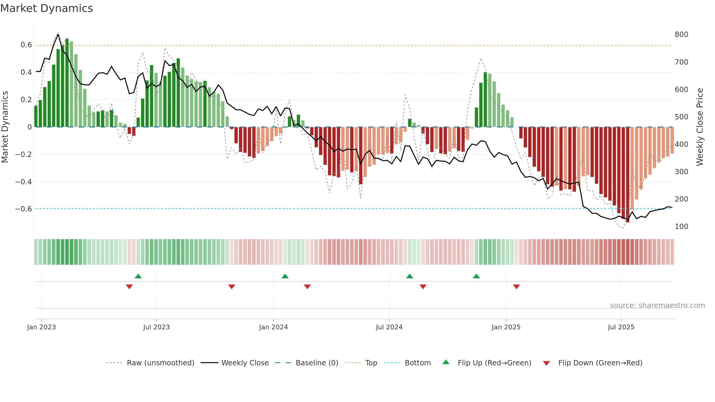715x402 pixels.
Task: Click the Jan 2023 axis label
Action: pos(41,327)
